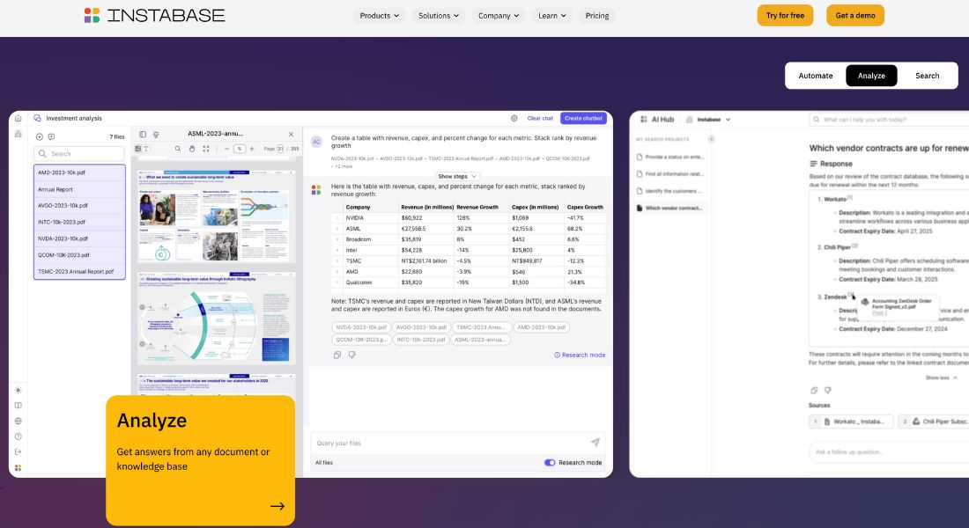Collapse response with Show less
969x528 pixels.
click(941, 378)
